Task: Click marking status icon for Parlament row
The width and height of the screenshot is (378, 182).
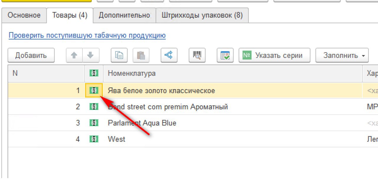Action: tap(94, 123)
